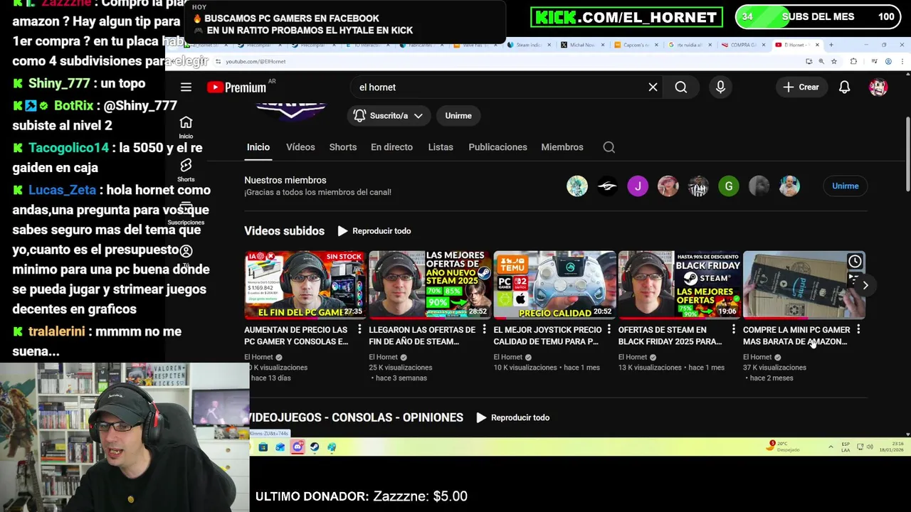Click the member avatar with black-and-white stripes

pyautogui.click(x=698, y=186)
